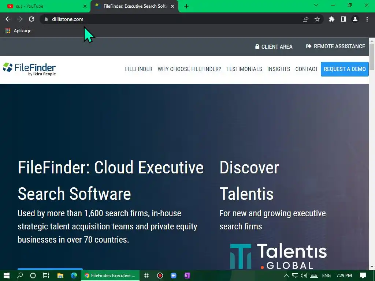Bookmark the page with the star icon
The height and width of the screenshot is (281, 375).
[317, 19]
